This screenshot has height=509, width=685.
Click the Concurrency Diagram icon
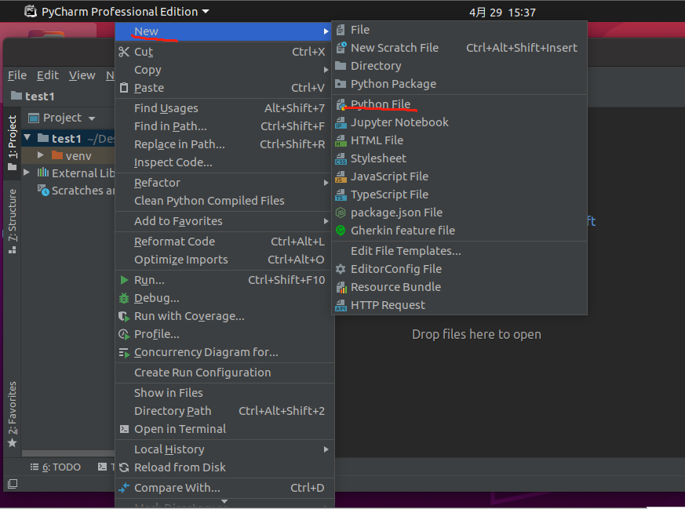pos(124,353)
